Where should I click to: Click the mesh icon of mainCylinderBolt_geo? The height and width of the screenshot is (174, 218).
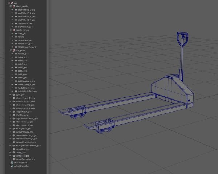[16, 91]
